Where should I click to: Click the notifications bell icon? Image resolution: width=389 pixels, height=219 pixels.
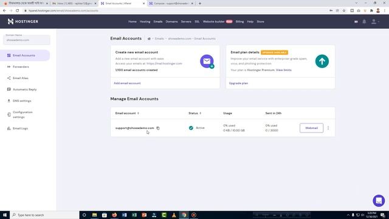click(364, 22)
